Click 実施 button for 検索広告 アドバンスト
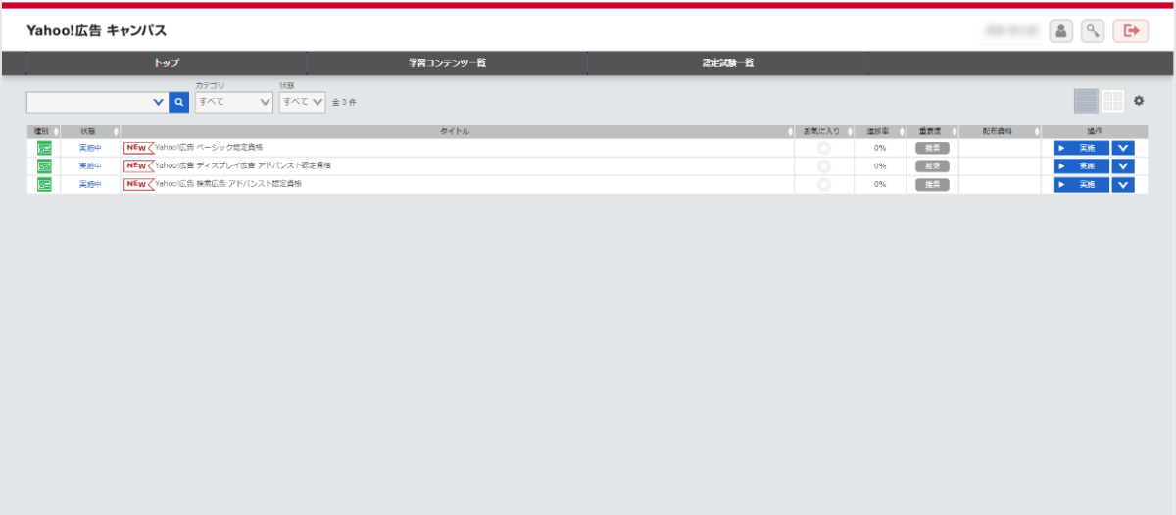1176x515 pixels. (1082, 184)
